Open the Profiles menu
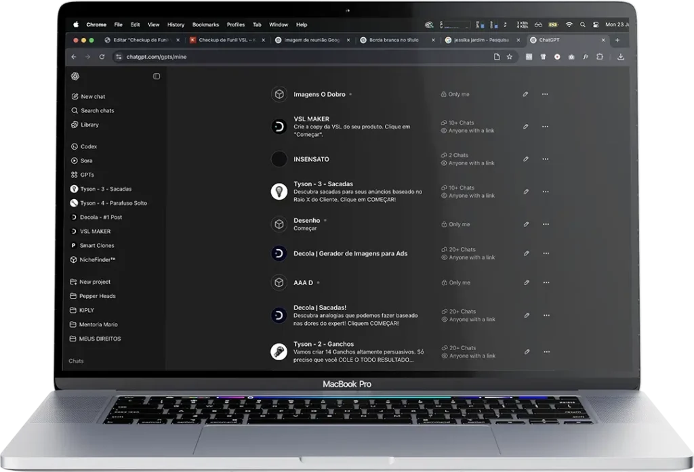 (x=235, y=25)
